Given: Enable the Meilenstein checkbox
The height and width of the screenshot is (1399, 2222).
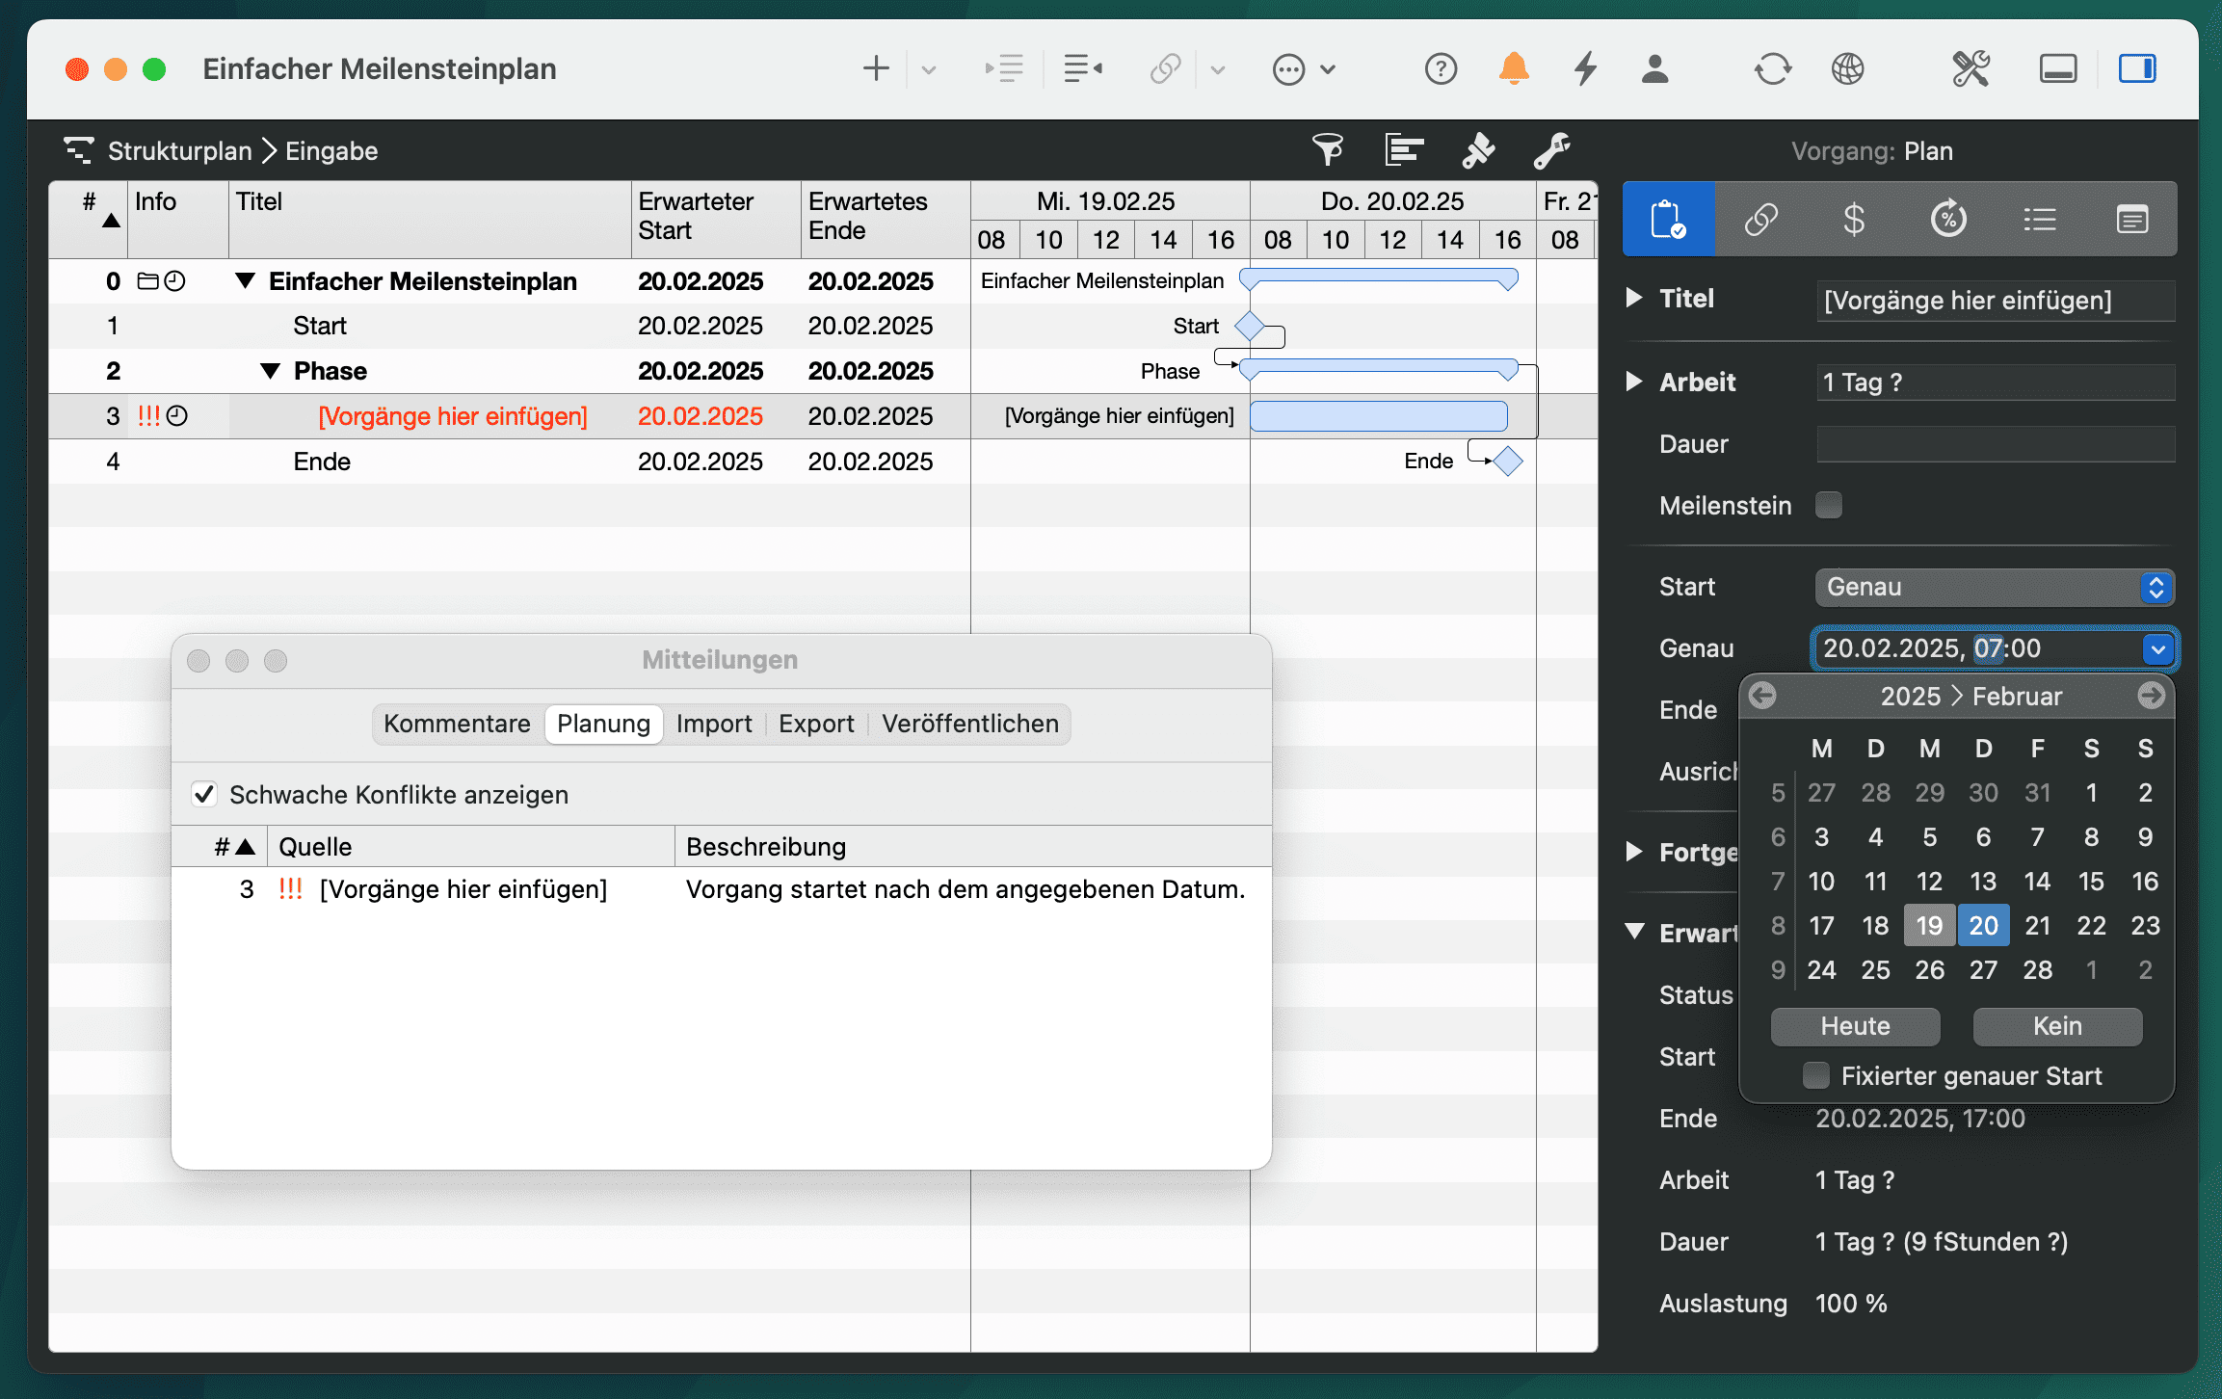Looking at the screenshot, I should point(1828,505).
